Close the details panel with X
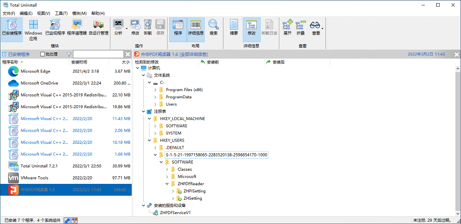The height and width of the screenshot is (224, 461). 456,55
